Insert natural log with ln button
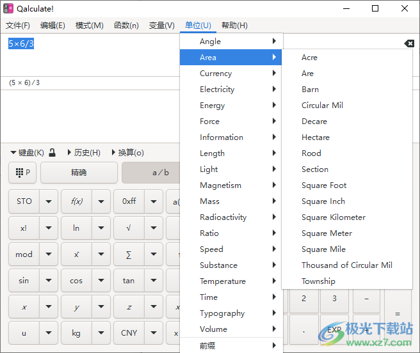Image resolution: width=420 pixels, height=353 pixels. pyautogui.click(x=77, y=228)
